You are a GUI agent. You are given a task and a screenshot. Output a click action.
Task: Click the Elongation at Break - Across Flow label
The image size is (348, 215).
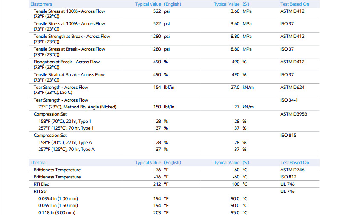(66, 62)
